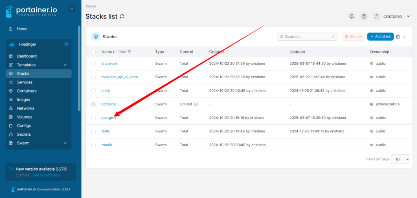
Task: Click the warning icon beside Limited control
Action: [x=196, y=104]
